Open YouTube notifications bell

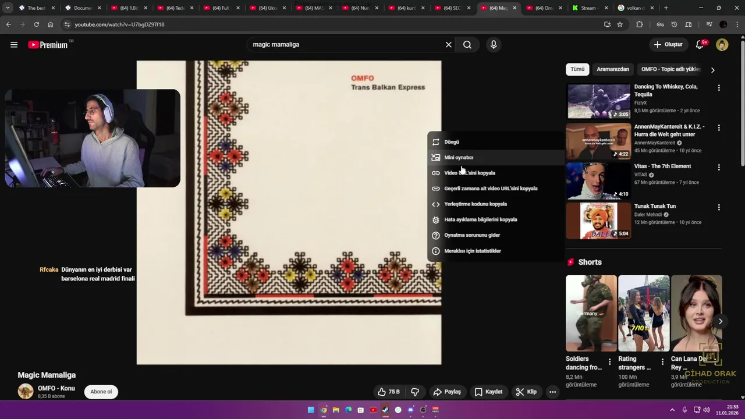pyautogui.click(x=700, y=45)
